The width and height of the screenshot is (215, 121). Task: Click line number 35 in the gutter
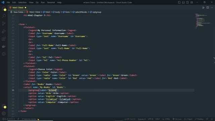pyautogui.click(x=13, y=90)
